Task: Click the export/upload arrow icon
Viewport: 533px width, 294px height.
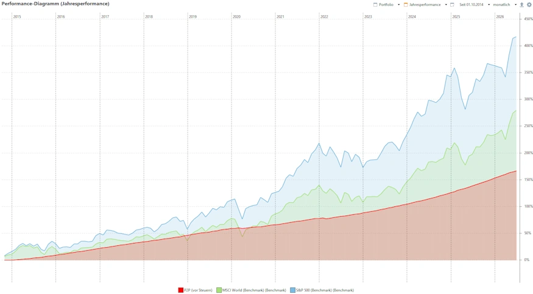Action: click(x=522, y=5)
